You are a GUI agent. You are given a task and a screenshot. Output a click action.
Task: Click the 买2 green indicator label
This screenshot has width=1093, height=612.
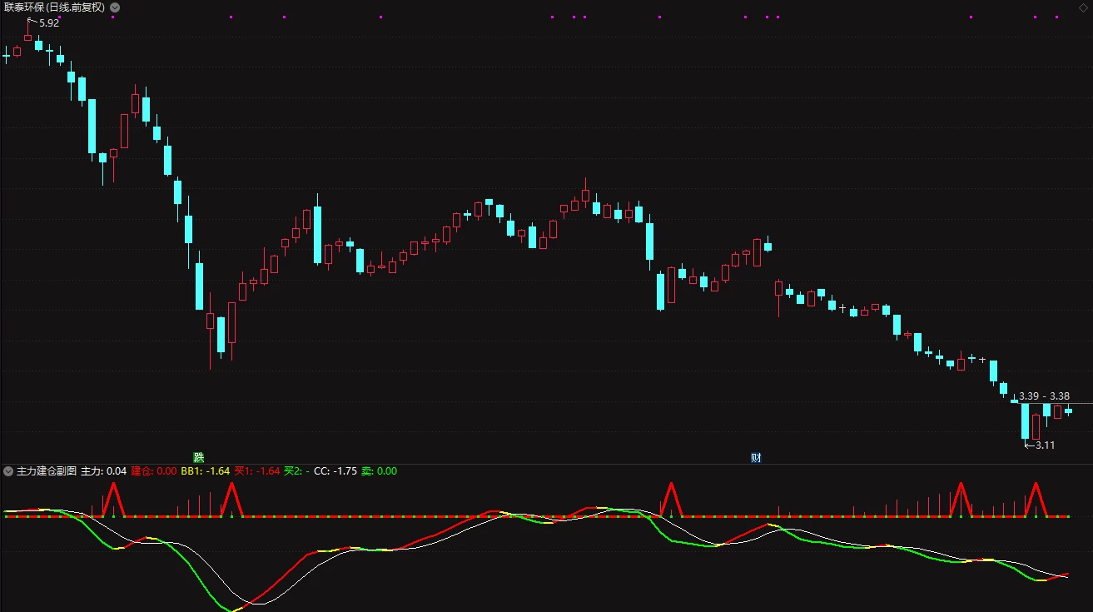296,471
